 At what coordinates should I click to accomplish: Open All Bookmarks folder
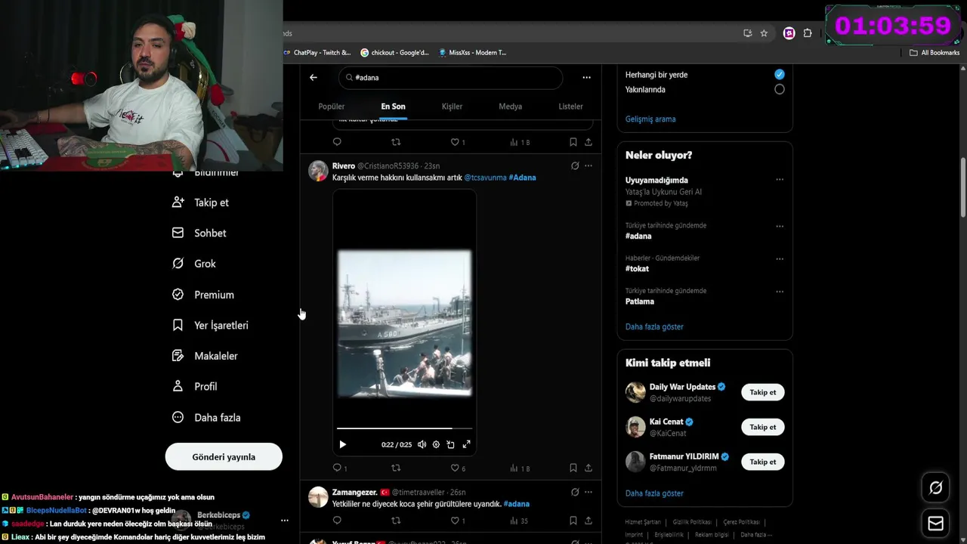point(935,53)
